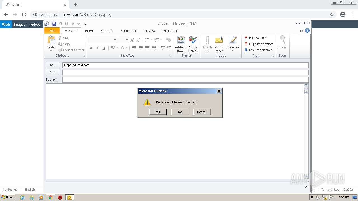Click the font color A button
This screenshot has width=358, height=201.
(x=122, y=48)
